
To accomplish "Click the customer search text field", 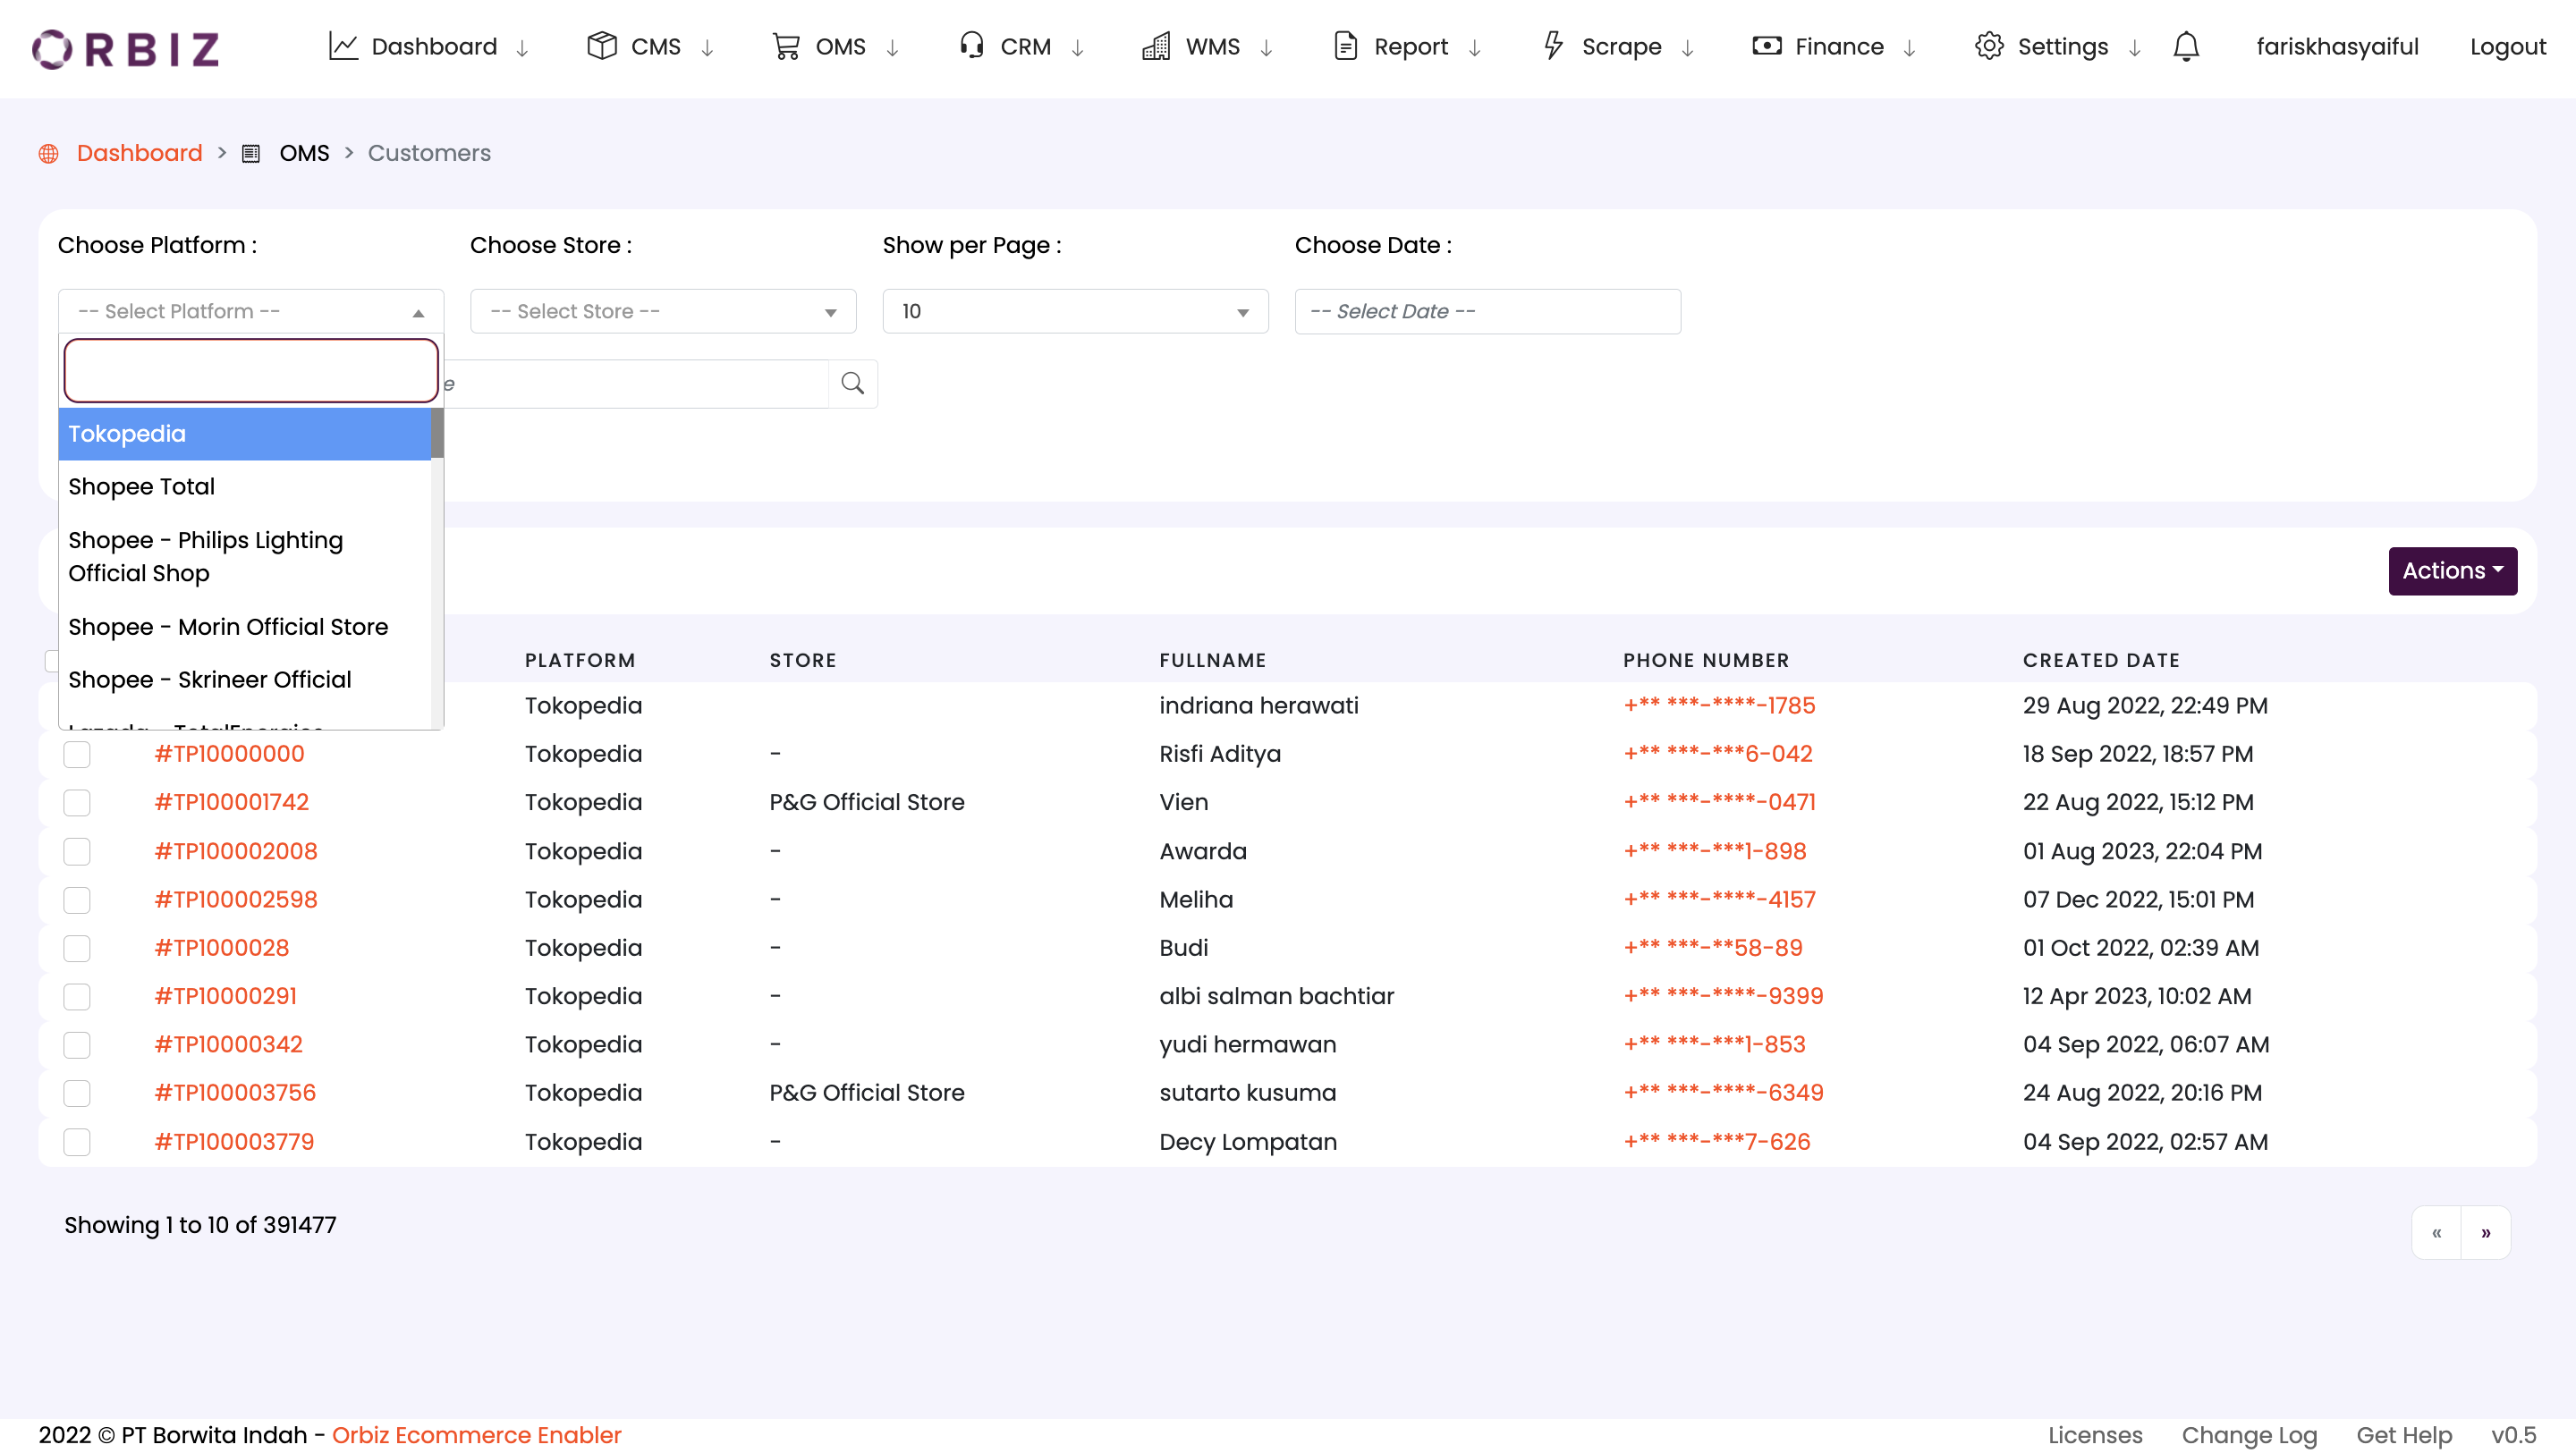I will (637, 383).
